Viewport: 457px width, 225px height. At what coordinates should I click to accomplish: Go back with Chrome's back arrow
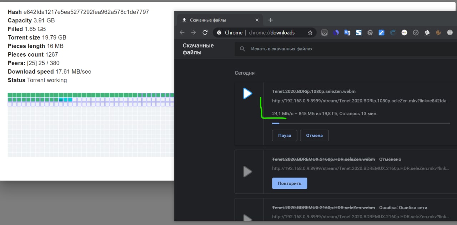182,32
